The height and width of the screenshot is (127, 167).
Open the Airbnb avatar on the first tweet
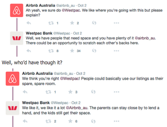pyautogui.click(x=17, y=10)
